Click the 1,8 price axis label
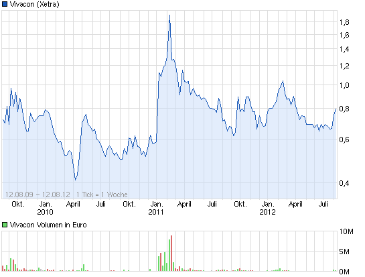 pos(344,22)
